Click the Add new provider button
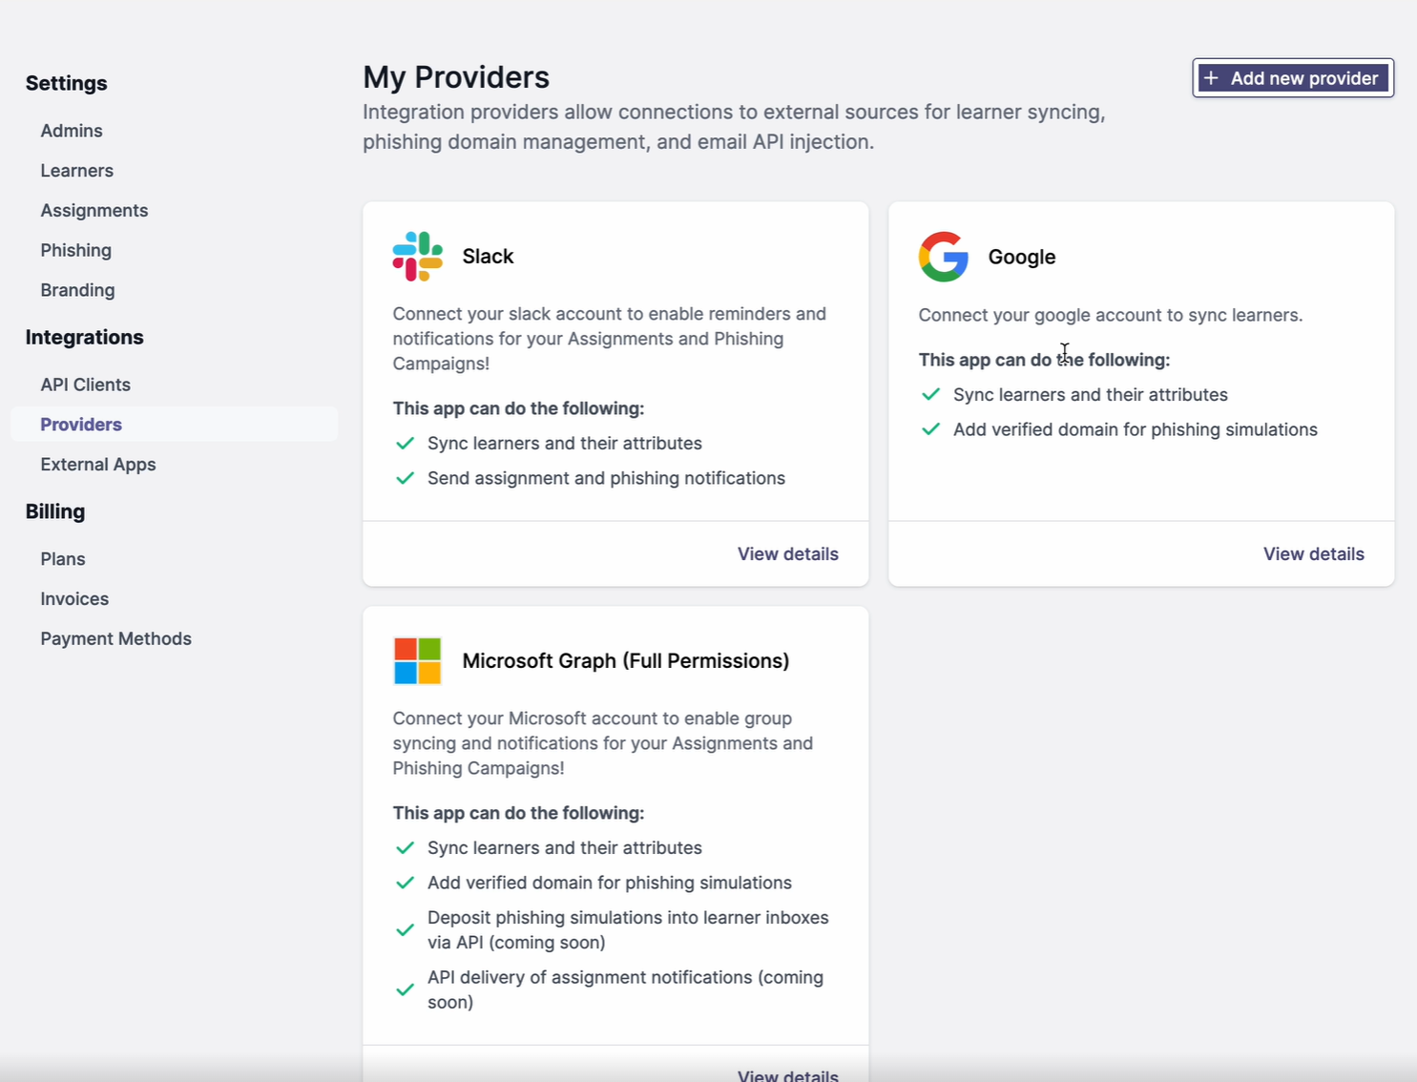1417x1082 pixels. coord(1293,78)
